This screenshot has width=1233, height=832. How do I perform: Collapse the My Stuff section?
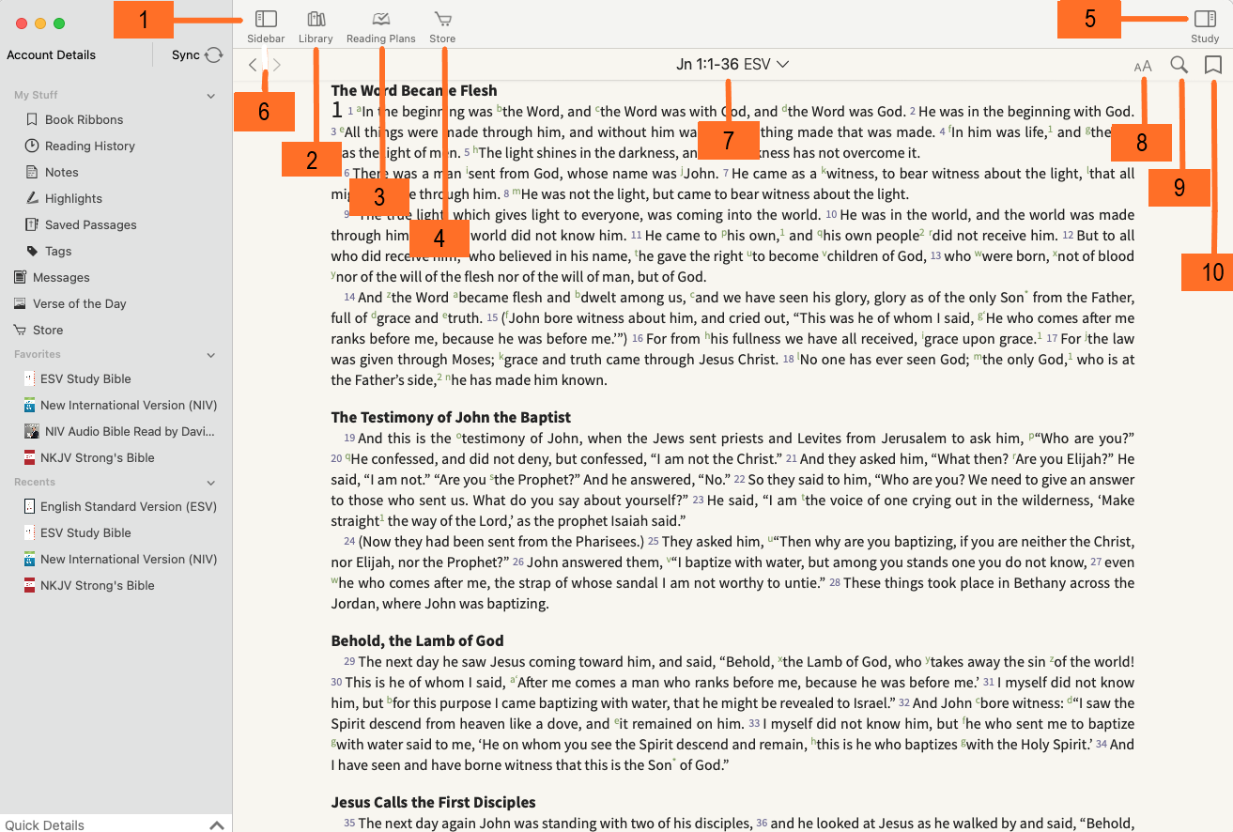coord(211,96)
